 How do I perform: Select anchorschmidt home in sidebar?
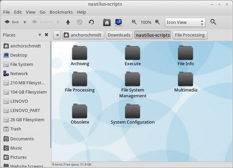[25, 46]
